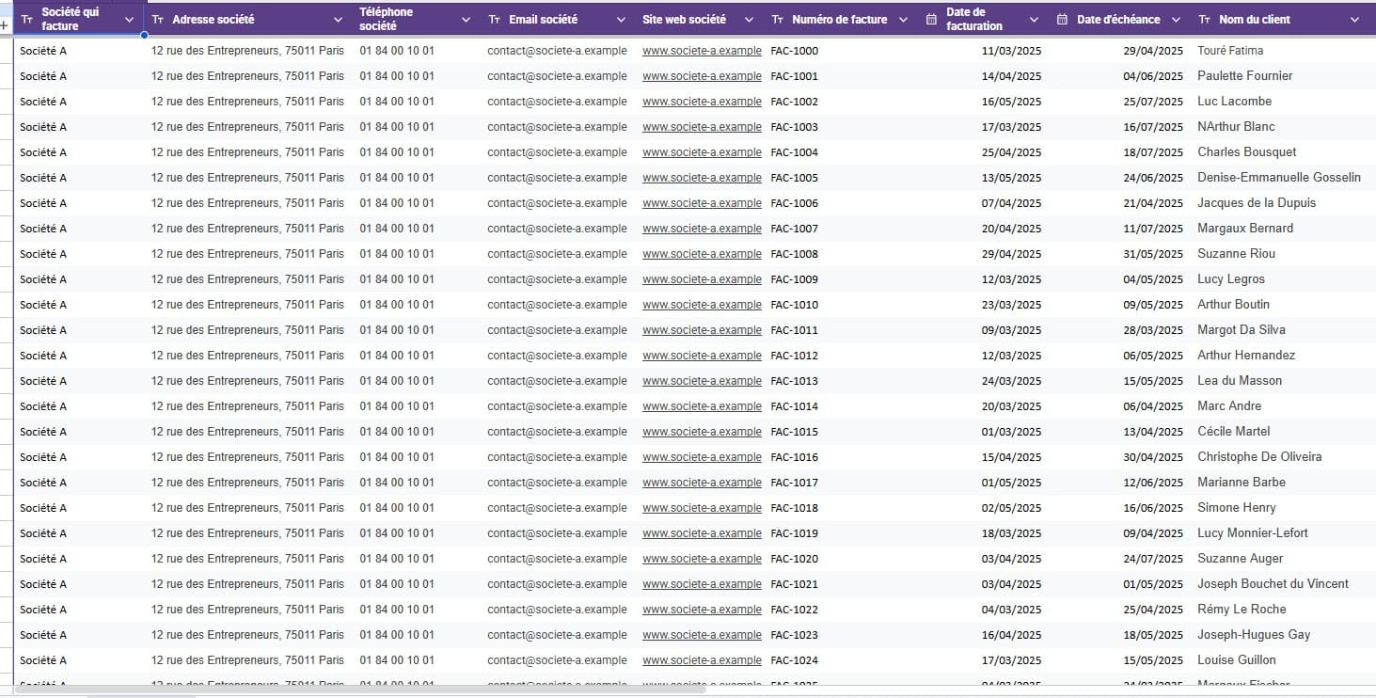
Task: Select the client Jacques de la Dupuis
Action: coord(1257,203)
